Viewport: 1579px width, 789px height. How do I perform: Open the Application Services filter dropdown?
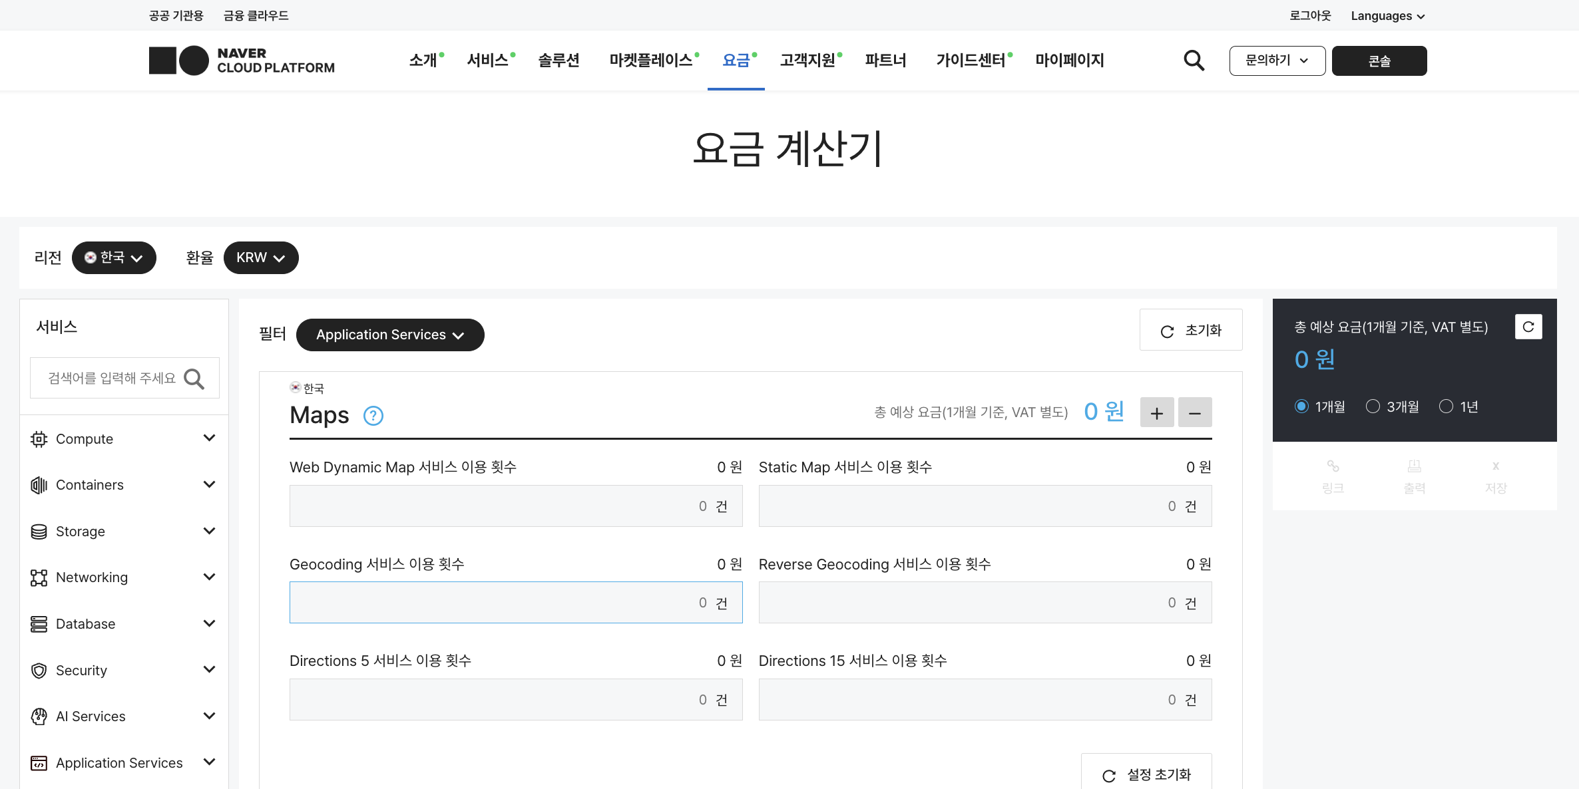click(389, 335)
